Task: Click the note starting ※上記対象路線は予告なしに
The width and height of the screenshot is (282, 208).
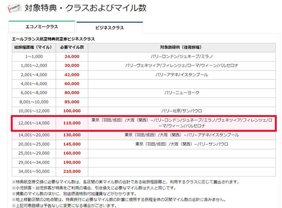Action: click(64, 206)
